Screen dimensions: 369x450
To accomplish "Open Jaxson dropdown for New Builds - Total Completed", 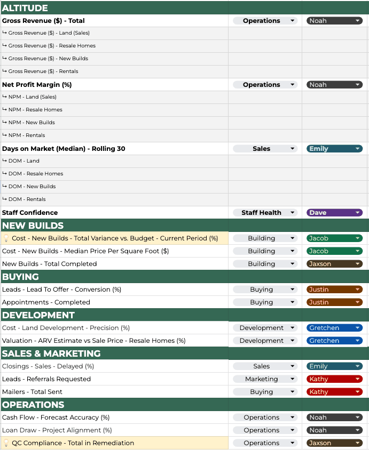I will coord(334,264).
